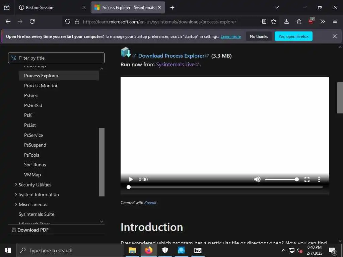This screenshot has width=343, height=257.
Task: Click the Process Explorer download arrow icon
Action: [126, 53]
